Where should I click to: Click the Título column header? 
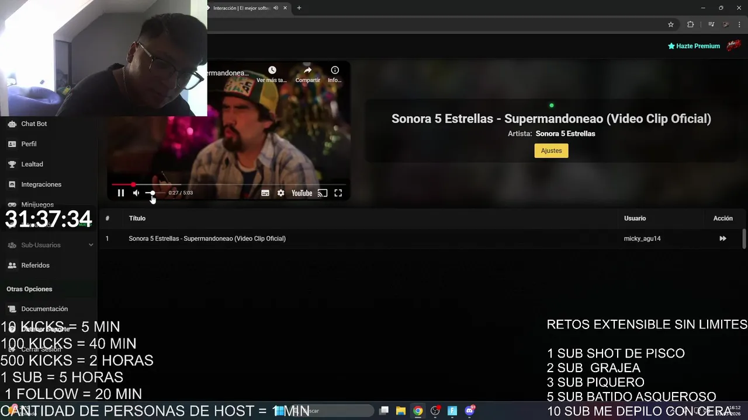point(137,218)
